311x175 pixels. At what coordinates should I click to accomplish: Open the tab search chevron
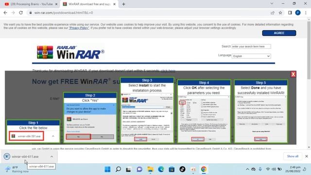(x=272, y=3)
